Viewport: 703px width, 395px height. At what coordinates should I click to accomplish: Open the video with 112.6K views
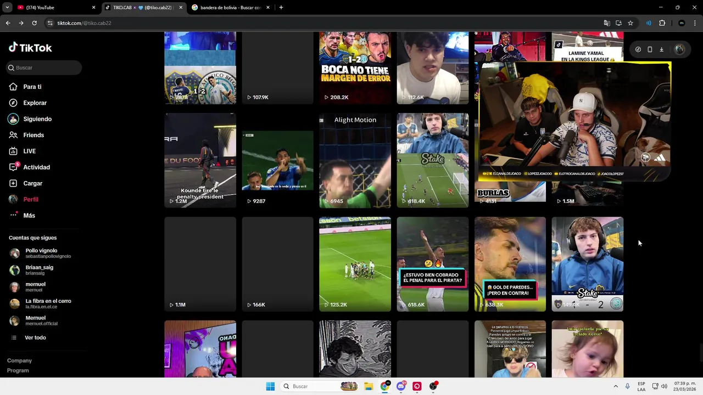[433, 68]
